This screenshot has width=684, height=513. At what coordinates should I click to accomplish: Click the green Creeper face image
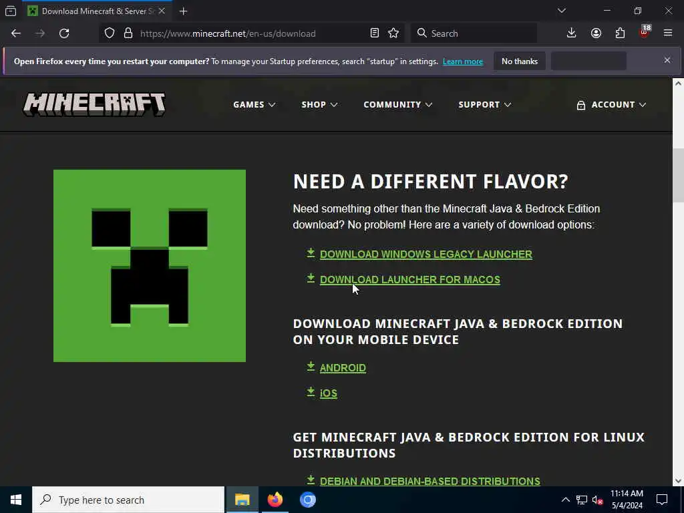click(150, 266)
